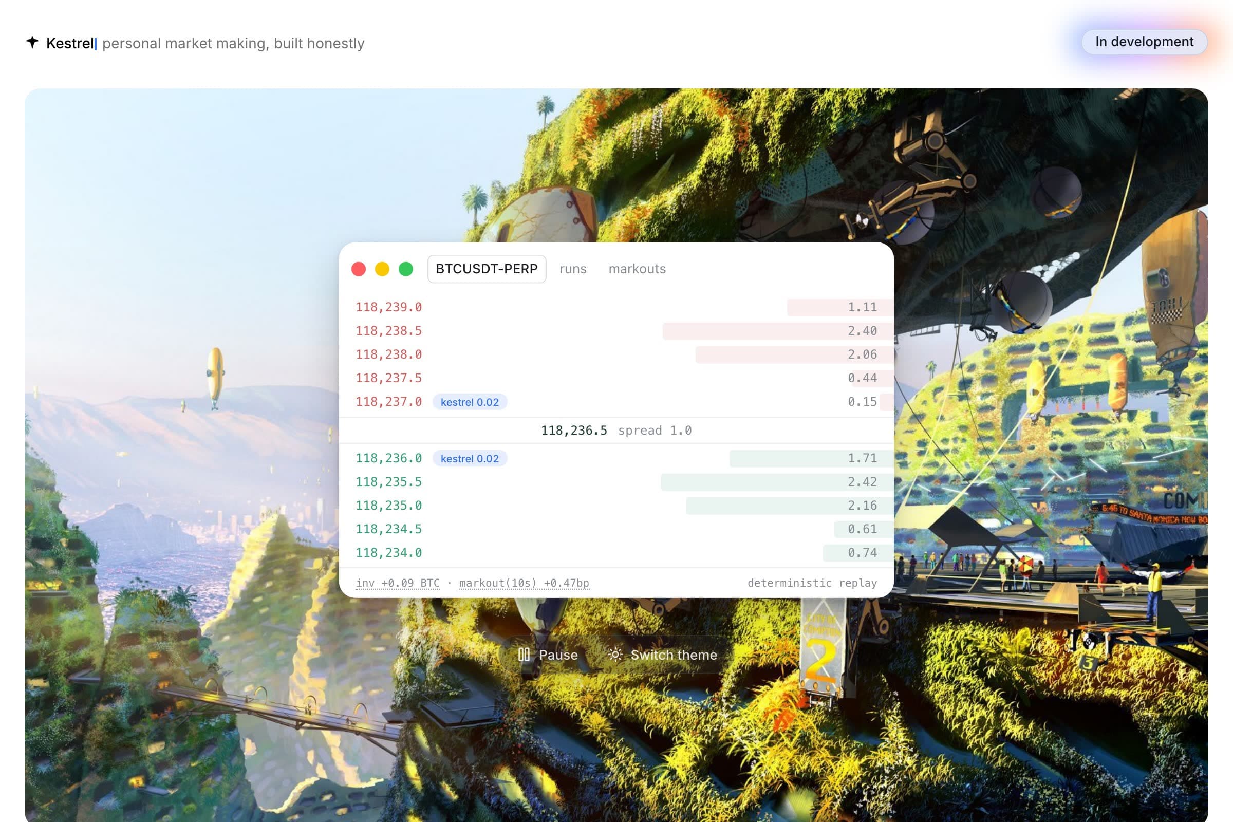Select ask price 118,238.5
The image size is (1233, 822).
coord(388,331)
